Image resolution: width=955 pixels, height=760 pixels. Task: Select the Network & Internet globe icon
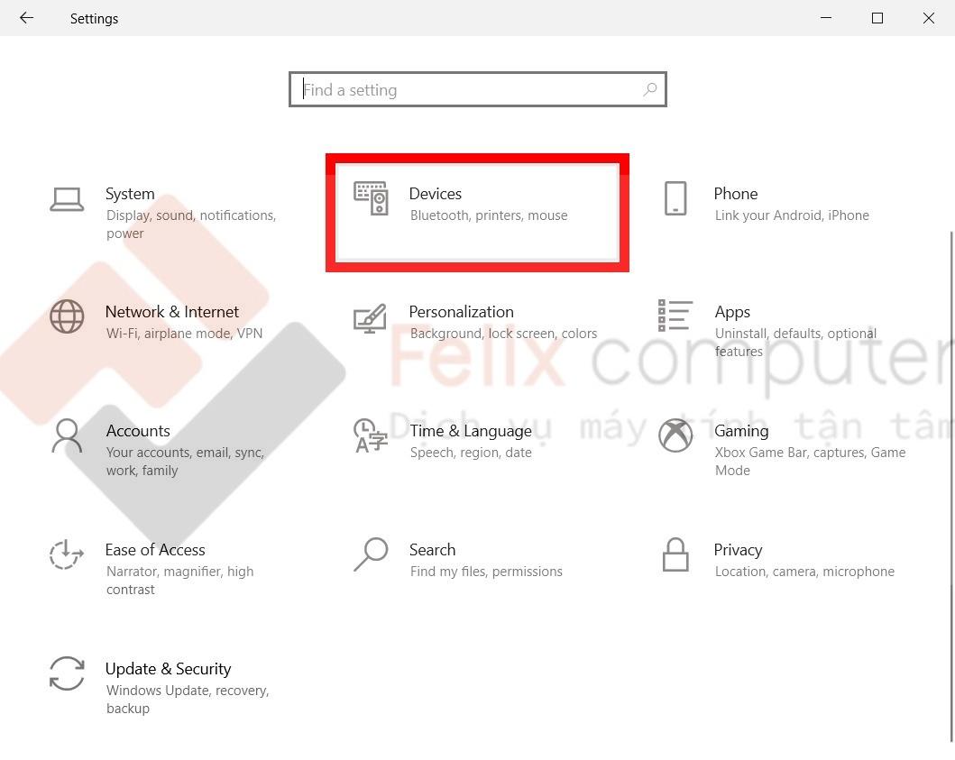pos(67,316)
